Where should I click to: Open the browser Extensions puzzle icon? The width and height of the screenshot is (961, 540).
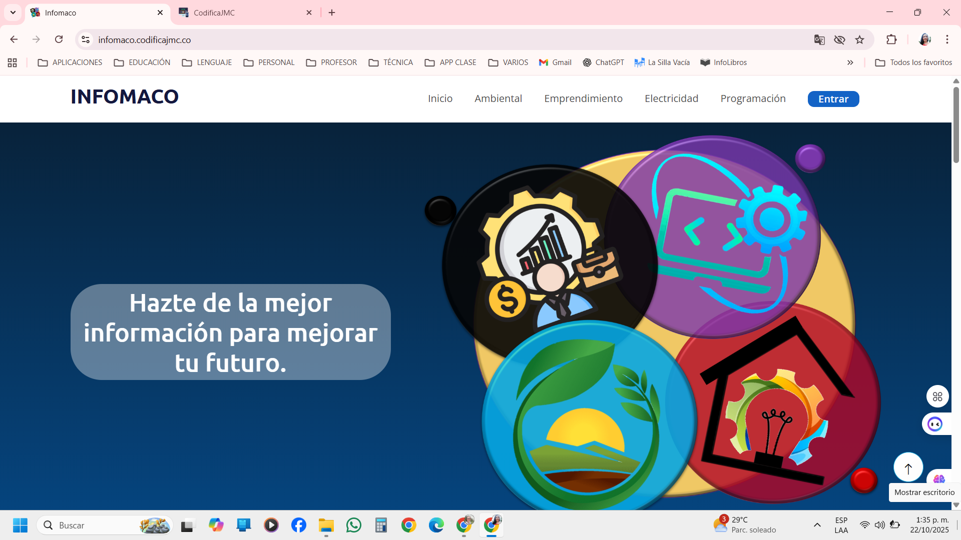[891, 39]
